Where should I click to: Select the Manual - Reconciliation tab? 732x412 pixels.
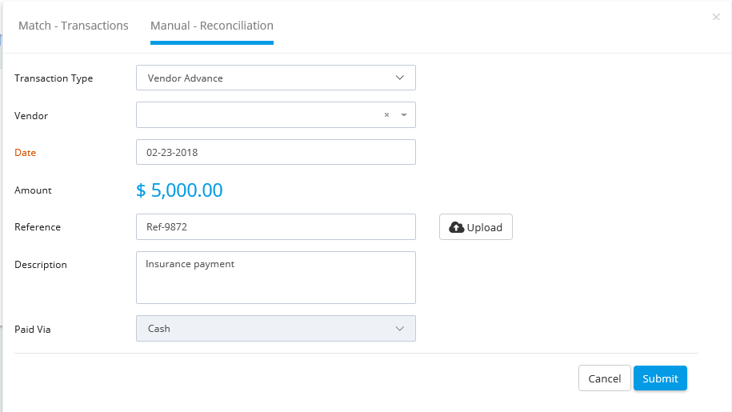[212, 26]
